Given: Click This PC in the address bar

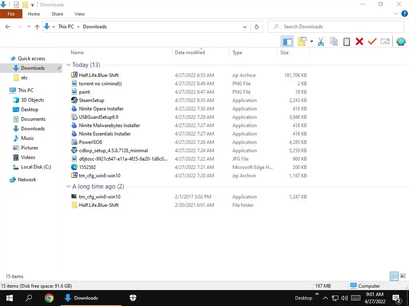Looking at the screenshot, I should (66, 27).
